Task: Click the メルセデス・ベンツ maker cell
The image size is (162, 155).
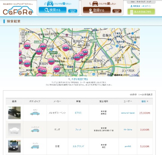Action: coord(57,113)
